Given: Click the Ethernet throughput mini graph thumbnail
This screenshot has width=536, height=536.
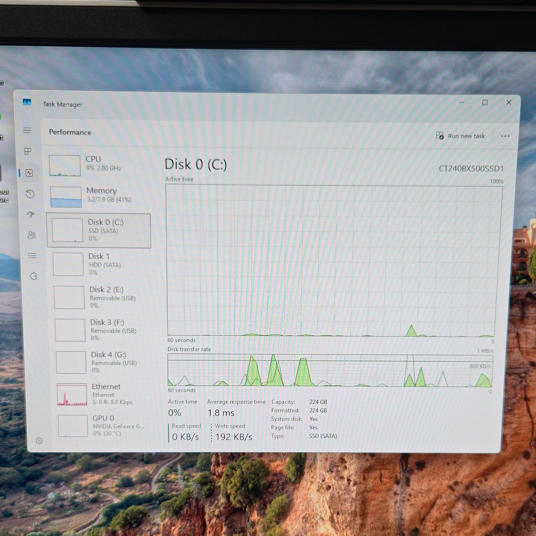Looking at the screenshot, I should point(72,394).
